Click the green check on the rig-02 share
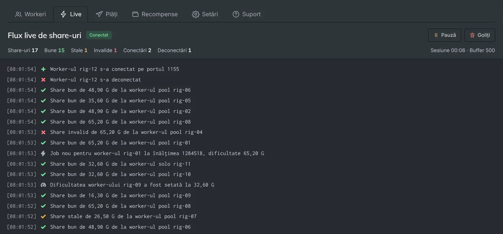 click(x=43, y=111)
